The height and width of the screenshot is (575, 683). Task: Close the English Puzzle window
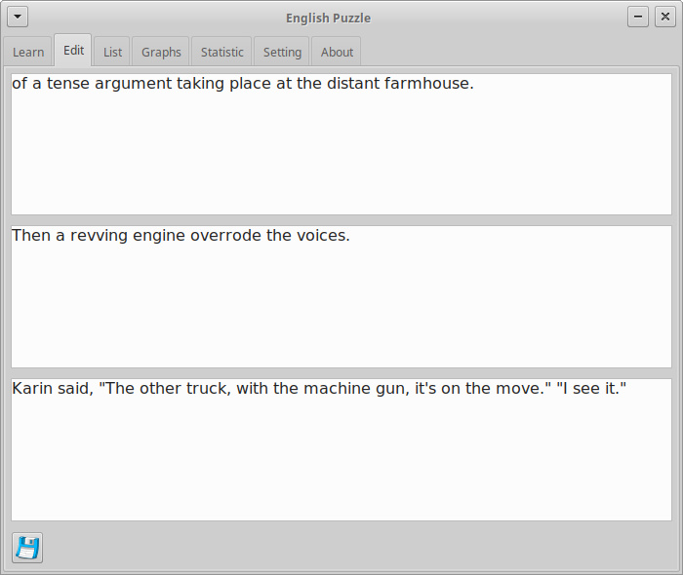pos(665,17)
